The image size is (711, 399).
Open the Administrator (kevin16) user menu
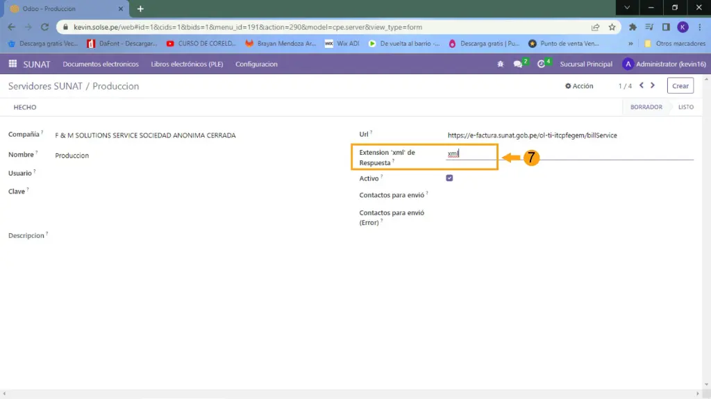[664, 64]
